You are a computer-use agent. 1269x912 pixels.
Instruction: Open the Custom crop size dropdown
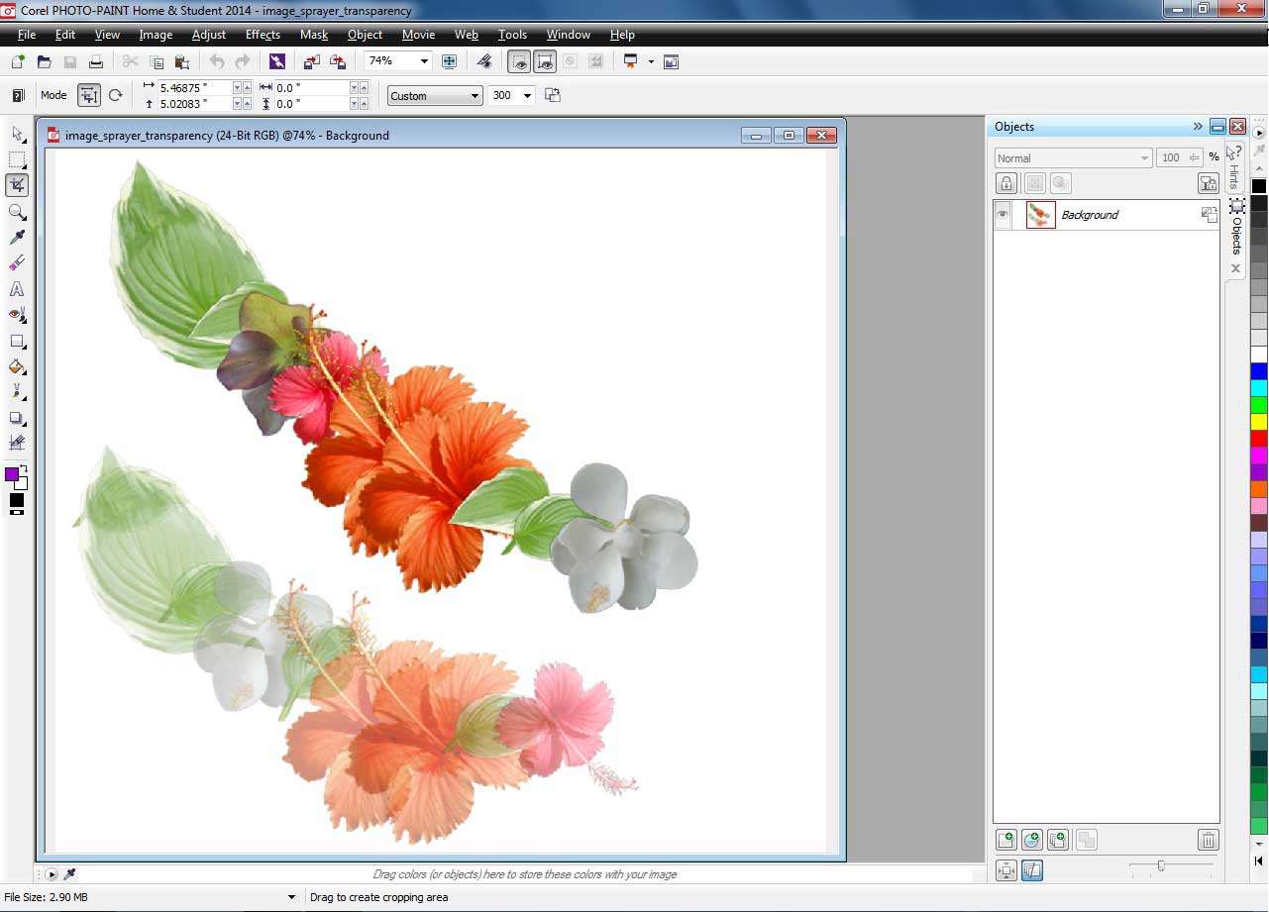(475, 96)
